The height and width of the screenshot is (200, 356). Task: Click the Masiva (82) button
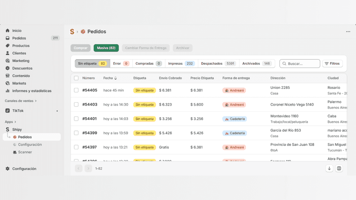pos(106,48)
